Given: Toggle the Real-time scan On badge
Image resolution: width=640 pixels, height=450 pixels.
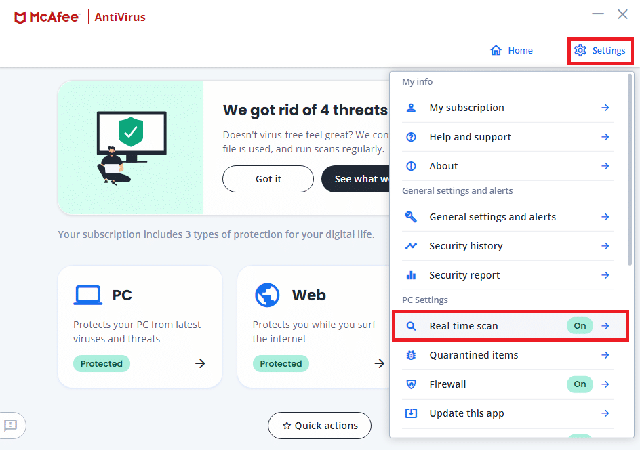Looking at the screenshot, I should [580, 325].
